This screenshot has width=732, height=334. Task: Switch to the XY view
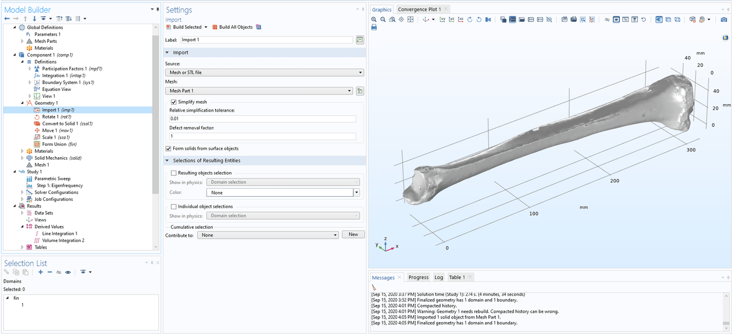pyautogui.click(x=442, y=19)
